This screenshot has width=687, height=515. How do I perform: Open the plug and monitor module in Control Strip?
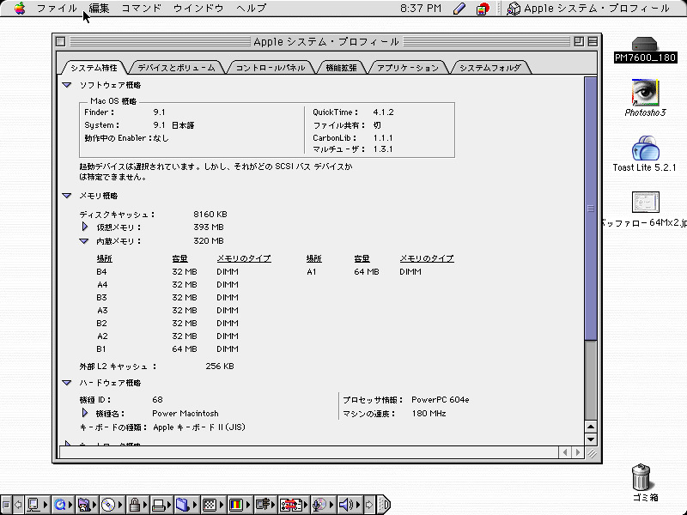click(x=265, y=505)
